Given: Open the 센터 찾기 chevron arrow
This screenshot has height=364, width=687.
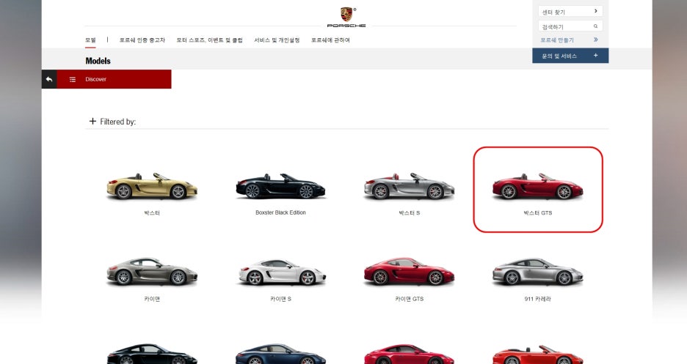Looking at the screenshot, I should coord(595,11).
